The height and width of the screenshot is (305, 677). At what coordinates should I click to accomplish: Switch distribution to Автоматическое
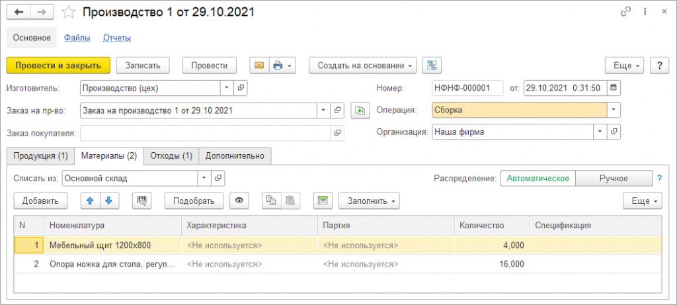pyautogui.click(x=538, y=178)
